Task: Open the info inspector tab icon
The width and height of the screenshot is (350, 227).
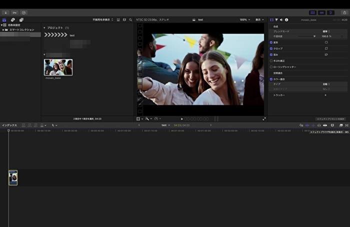Action: pos(286,19)
